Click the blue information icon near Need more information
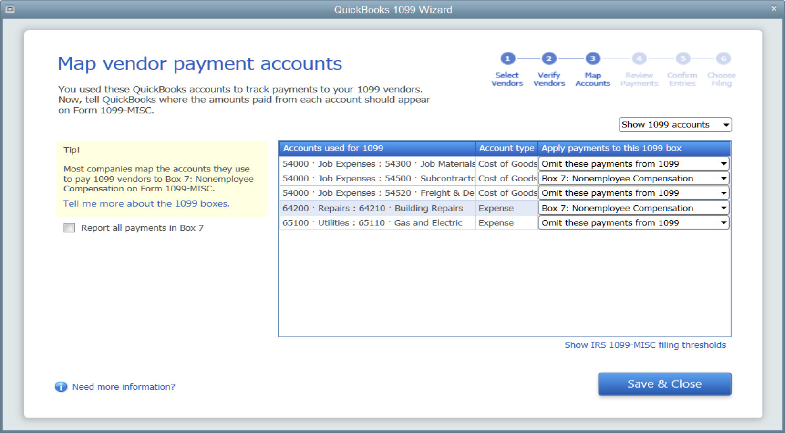The height and width of the screenshot is (433, 785). 61,387
